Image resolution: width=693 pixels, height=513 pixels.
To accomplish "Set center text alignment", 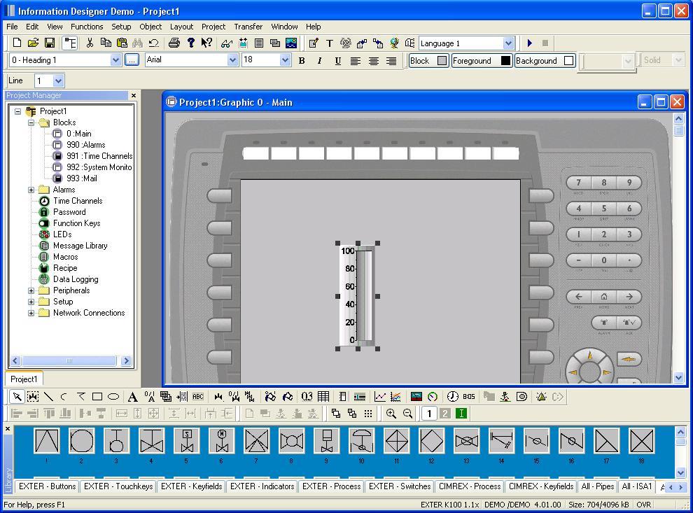I will pyautogui.click(x=374, y=60).
